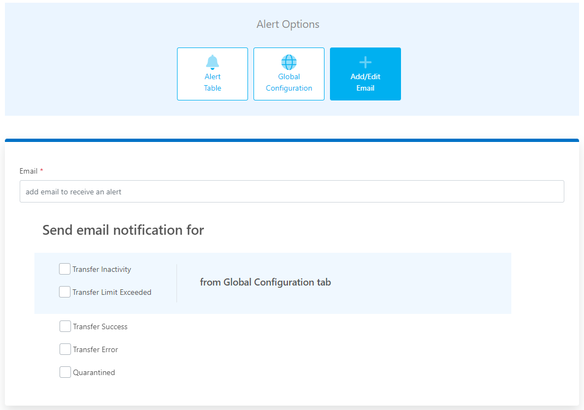Toggle the Transfer Error checkbox
This screenshot has height=410, width=584.
click(65, 349)
